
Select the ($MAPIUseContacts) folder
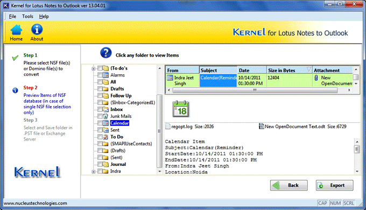coord(131,144)
